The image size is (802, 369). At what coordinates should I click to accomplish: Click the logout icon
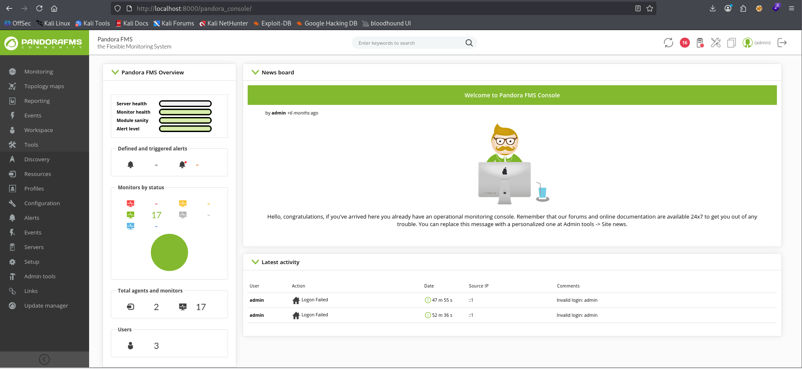coord(782,43)
